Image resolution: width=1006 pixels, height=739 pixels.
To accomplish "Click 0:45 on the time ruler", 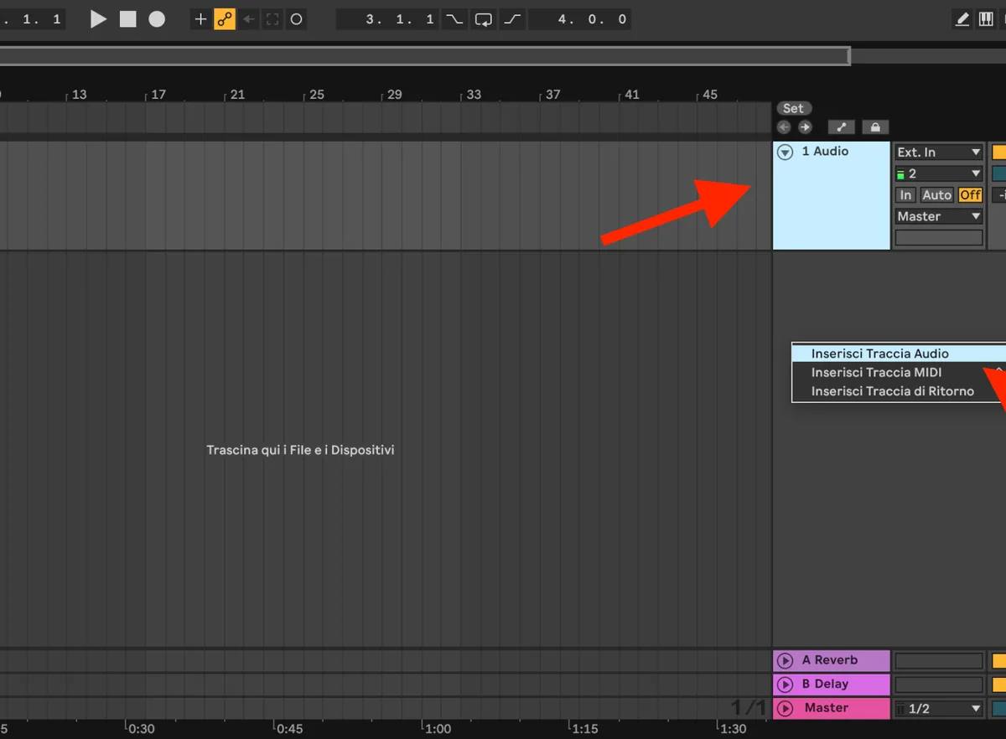I will pyautogui.click(x=289, y=729).
